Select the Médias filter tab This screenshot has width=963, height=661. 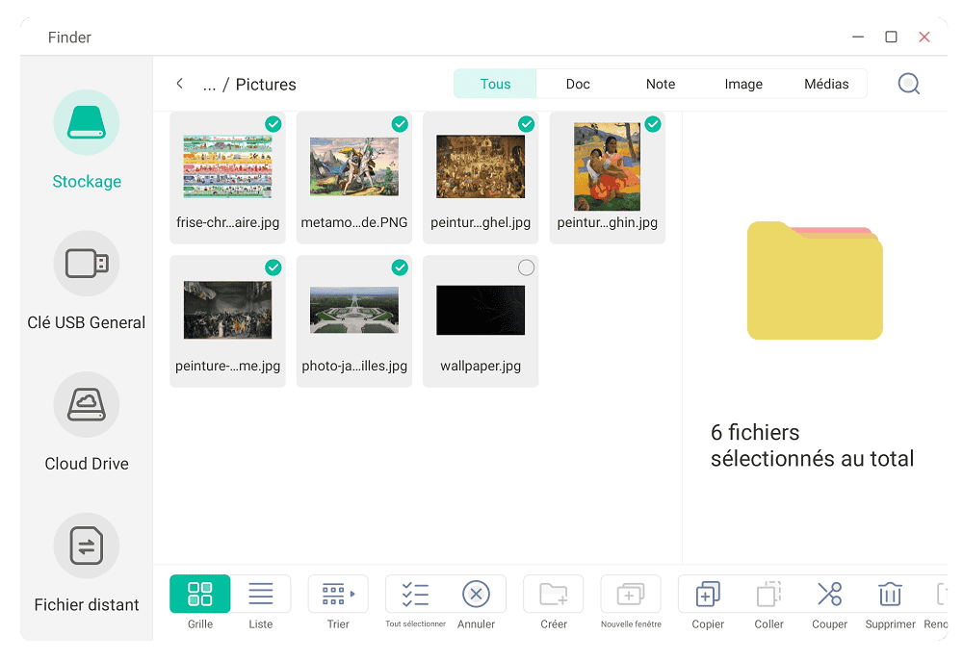tap(826, 84)
